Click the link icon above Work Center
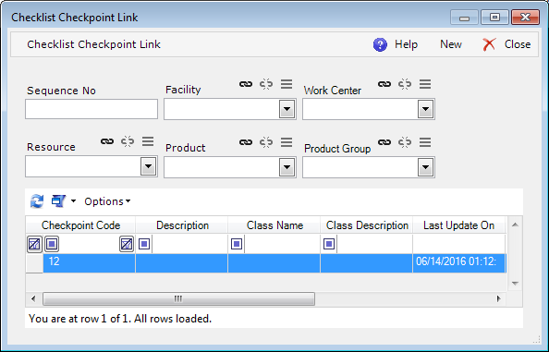Image resolution: width=549 pixels, height=352 pixels. 384,84
